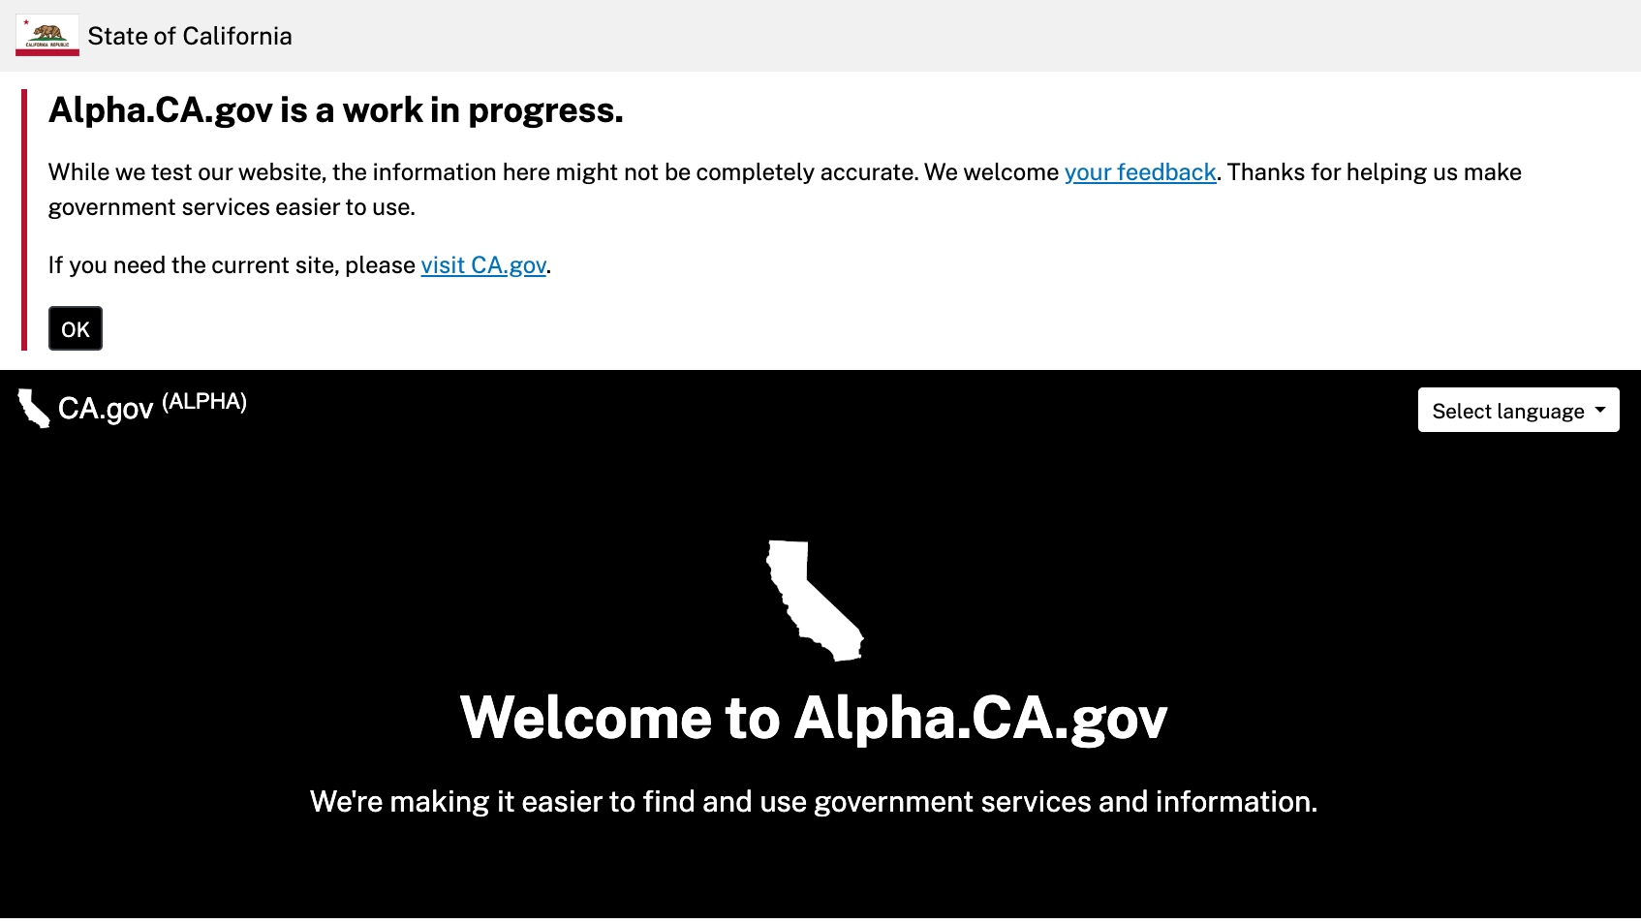Click the "Thanks for helping us make" sentence
Viewport: 1641px width, 924px height.
point(1375,172)
